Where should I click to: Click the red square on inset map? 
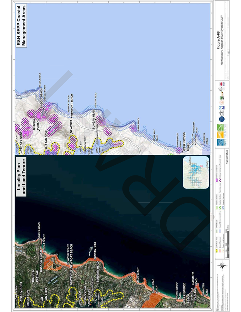click(201, 165)
